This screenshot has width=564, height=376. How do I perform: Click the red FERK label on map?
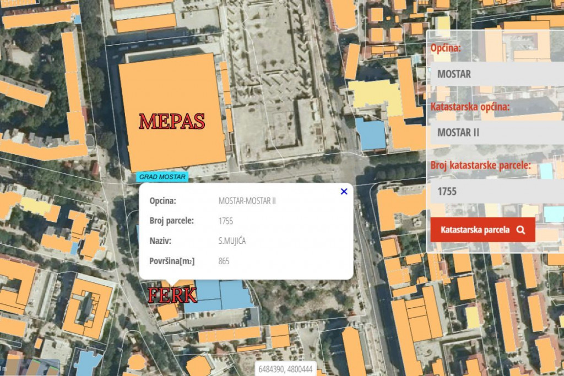(172, 296)
